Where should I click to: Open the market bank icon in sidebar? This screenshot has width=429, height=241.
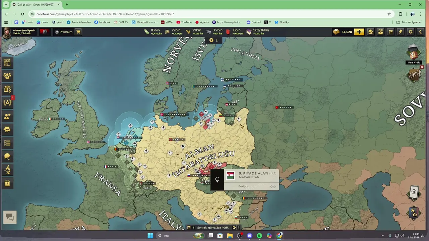7,89
